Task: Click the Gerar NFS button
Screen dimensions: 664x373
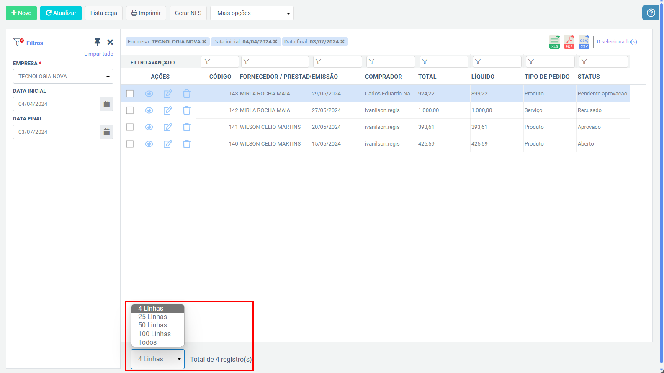Action: (188, 13)
